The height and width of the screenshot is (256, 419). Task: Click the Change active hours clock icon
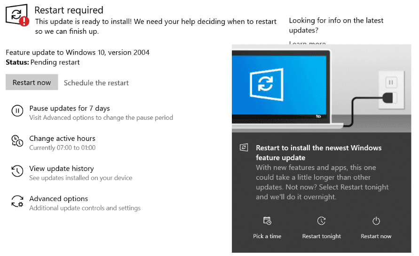coord(17,140)
